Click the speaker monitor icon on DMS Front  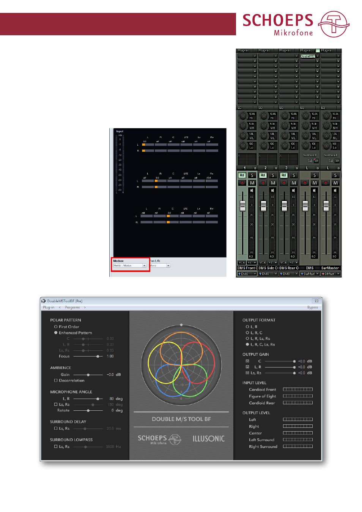click(251, 190)
